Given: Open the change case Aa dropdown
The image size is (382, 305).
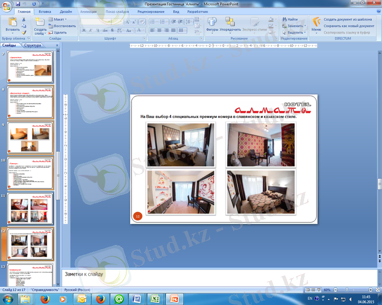Looking at the screenshot, I should [129, 30].
